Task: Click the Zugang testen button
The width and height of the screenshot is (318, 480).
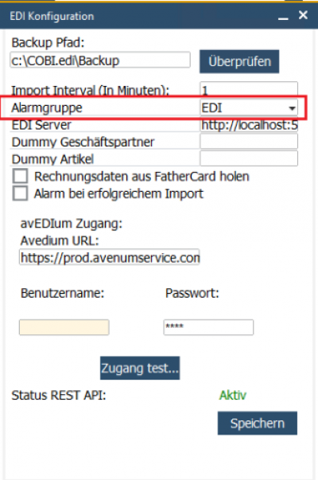Action: point(140,368)
